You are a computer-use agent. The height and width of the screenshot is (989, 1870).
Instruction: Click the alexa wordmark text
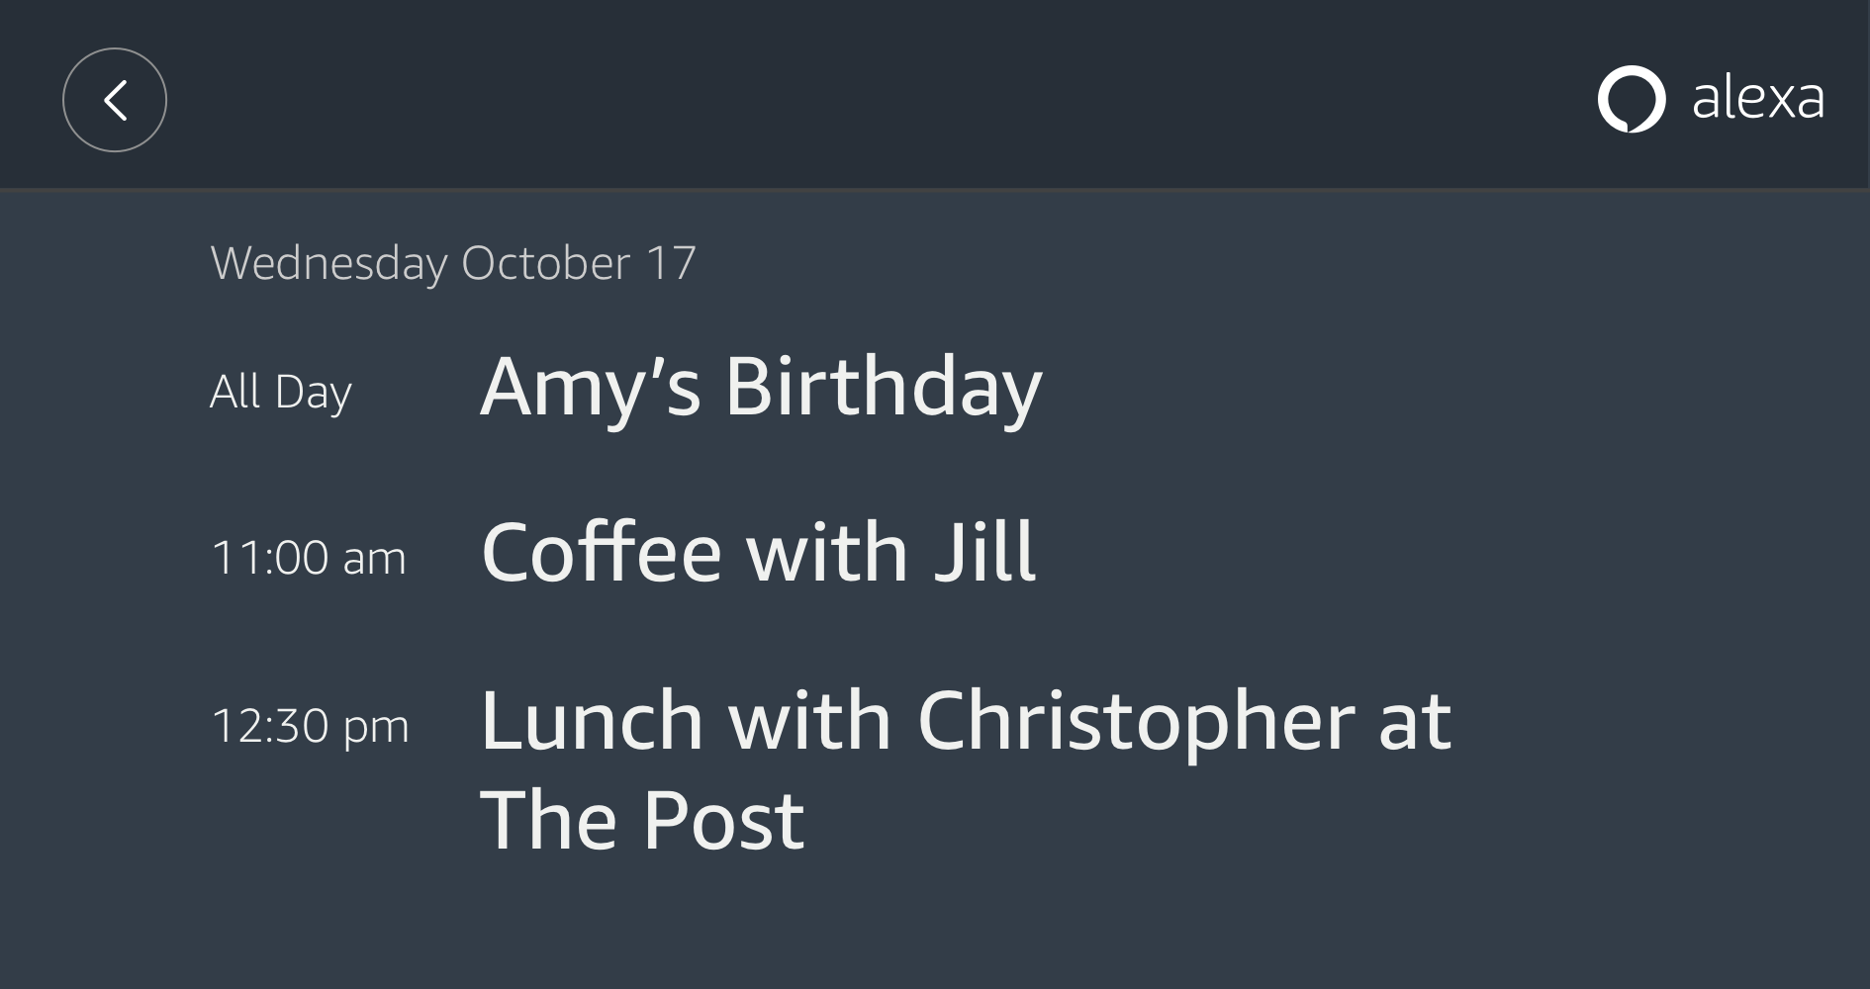point(1757,99)
